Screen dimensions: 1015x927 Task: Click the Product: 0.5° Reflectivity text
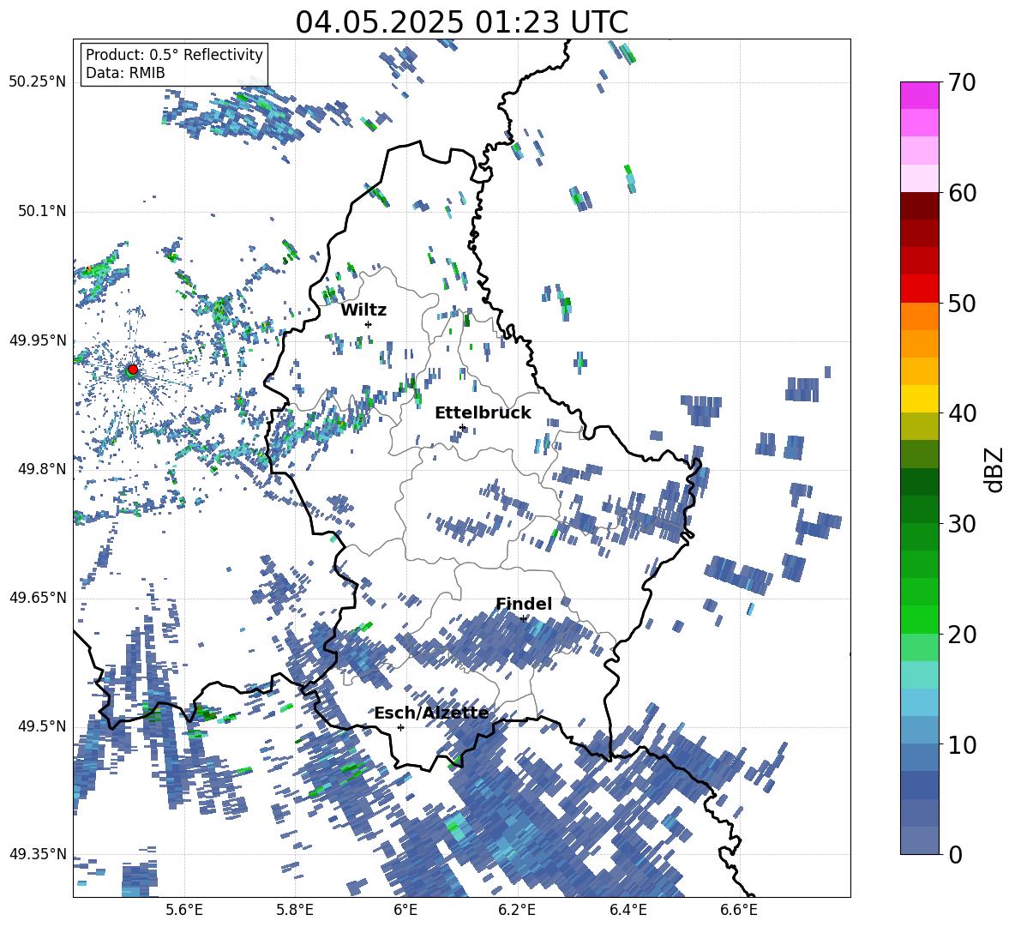pyautogui.click(x=174, y=54)
